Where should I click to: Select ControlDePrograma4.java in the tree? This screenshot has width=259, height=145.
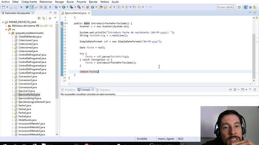pos(32,66)
